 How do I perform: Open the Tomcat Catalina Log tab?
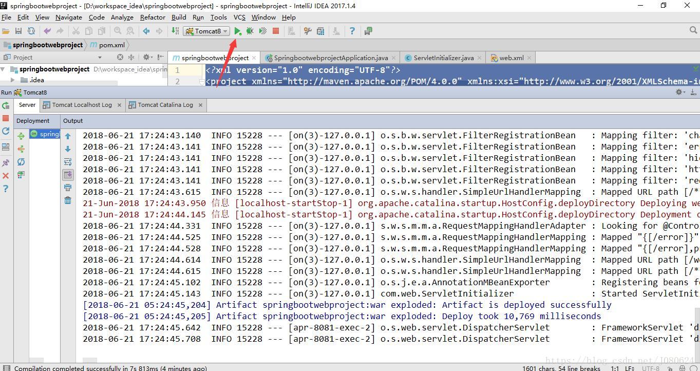tap(165, 105)
